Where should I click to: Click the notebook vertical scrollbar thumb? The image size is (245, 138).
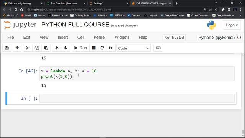[243, 132]
